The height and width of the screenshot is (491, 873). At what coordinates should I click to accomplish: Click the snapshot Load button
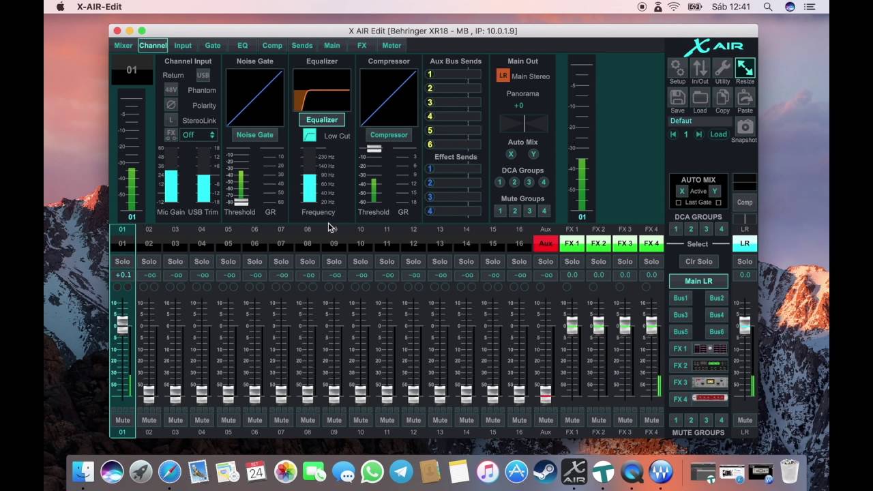(718, 134)
